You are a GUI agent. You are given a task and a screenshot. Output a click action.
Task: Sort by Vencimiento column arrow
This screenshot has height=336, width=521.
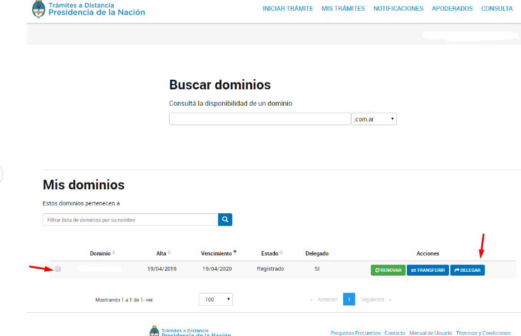pos(235,252)
